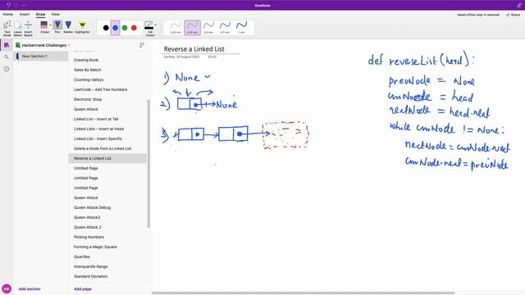
Task: Pick the blue ink colour
Action: (116, 28)
